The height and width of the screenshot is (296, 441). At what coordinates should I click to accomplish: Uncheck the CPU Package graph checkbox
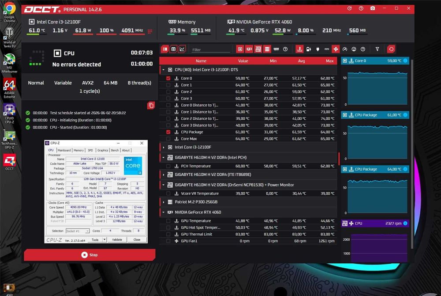tap(168, 132)
